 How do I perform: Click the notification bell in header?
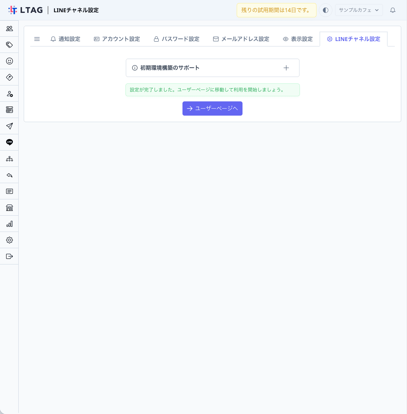pyautogui.click(x=393, y=10)
